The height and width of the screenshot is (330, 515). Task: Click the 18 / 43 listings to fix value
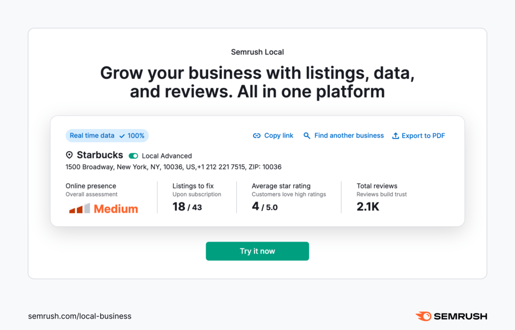pos(187,207)
